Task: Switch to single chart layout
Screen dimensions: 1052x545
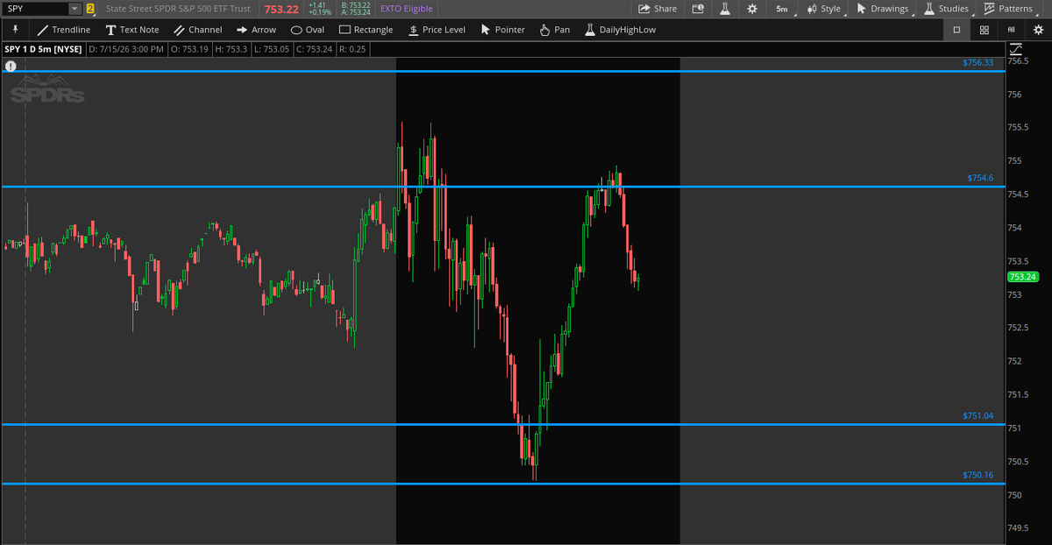Action: point(956,30)
